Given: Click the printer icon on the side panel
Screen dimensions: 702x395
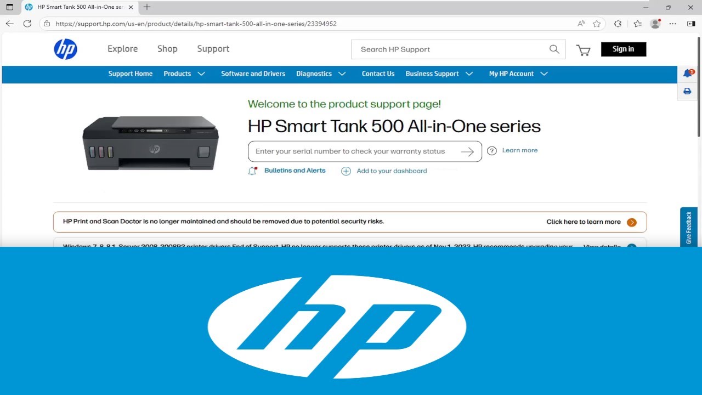Looking at the screenshot, I should click(687, 91).
